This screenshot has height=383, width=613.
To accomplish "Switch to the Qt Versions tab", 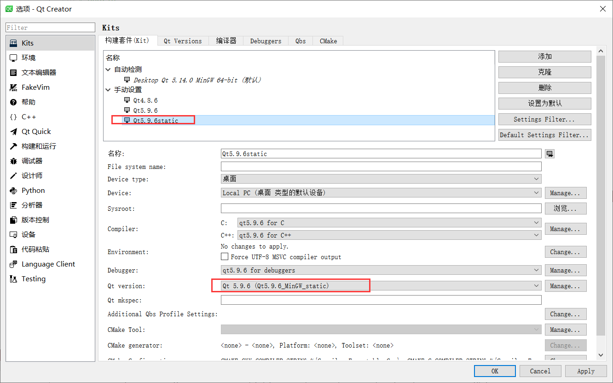I will click(183, 41).
